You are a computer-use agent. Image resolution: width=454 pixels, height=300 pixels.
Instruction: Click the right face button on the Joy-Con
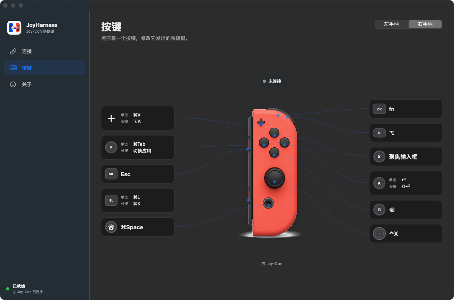coord(285,142)
